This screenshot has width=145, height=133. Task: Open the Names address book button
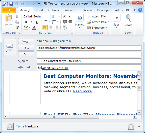click(80, 21)
